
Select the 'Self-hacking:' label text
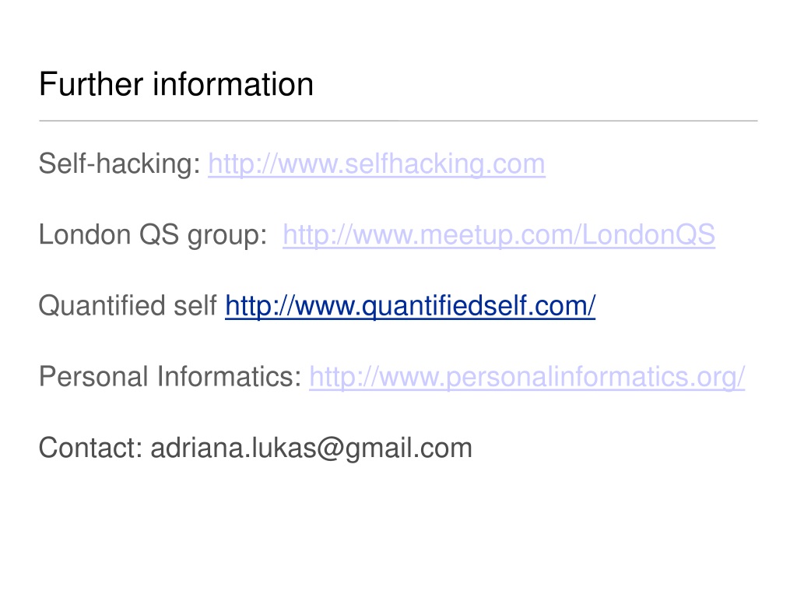(120, 164)
